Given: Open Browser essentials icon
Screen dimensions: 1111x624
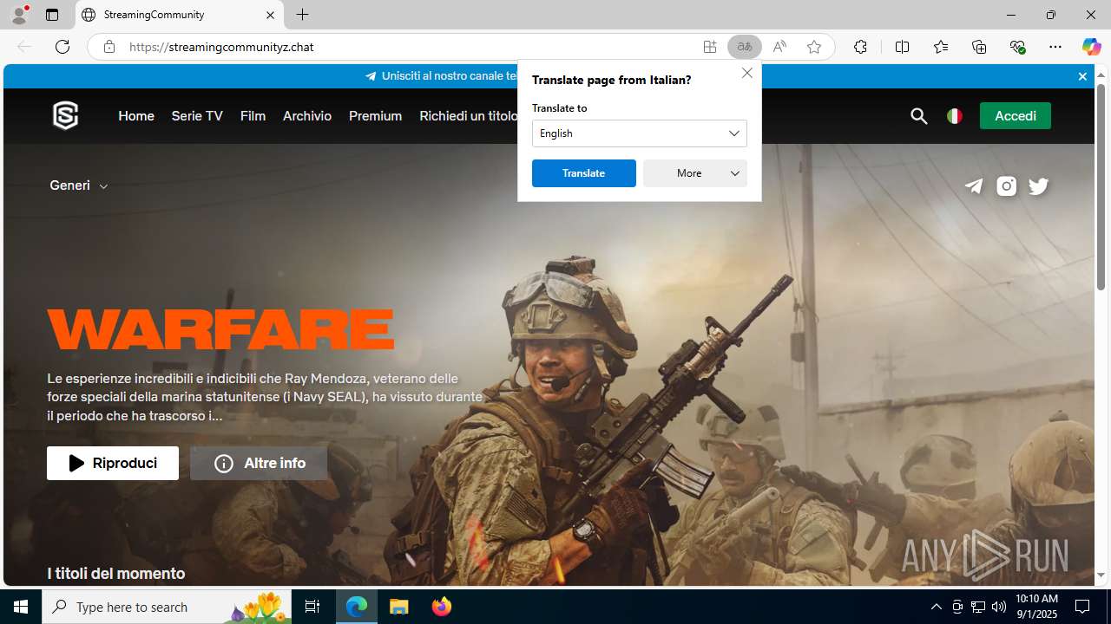Looking at the screenshot, I should (x=1017, y=47).
